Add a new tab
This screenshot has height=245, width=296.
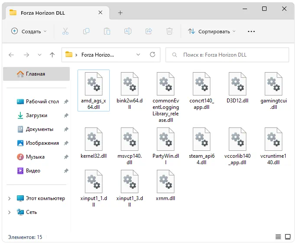(x=120, y=13)
